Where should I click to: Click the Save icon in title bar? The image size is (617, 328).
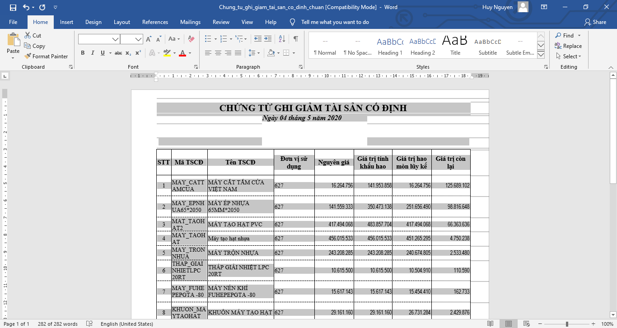coord(13,7)
